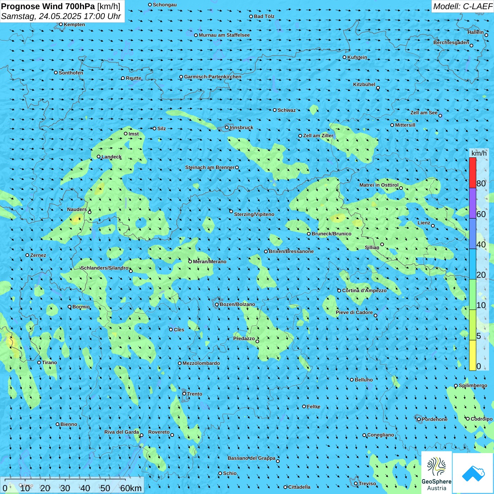Click the Innsbruck city marker
This screenshot has width=494, height=494.
(227, 127)
